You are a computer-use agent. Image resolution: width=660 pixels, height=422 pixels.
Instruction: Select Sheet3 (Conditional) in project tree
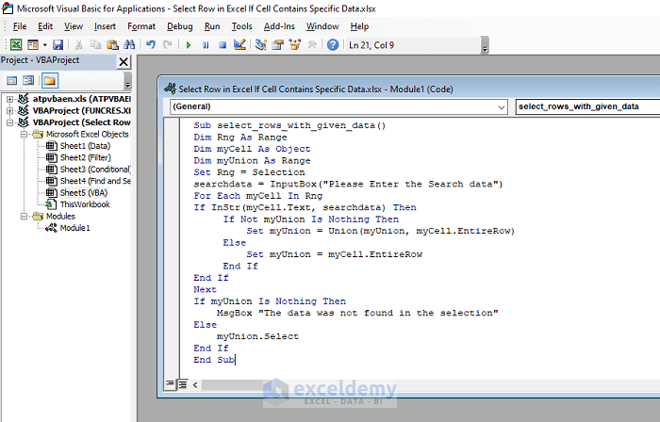click(x=95, y=170)
